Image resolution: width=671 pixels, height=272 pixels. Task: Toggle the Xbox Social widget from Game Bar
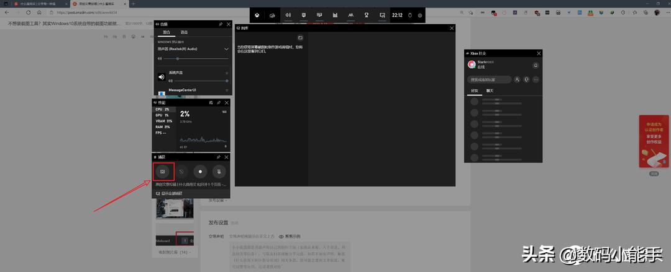tap(351, 15)
